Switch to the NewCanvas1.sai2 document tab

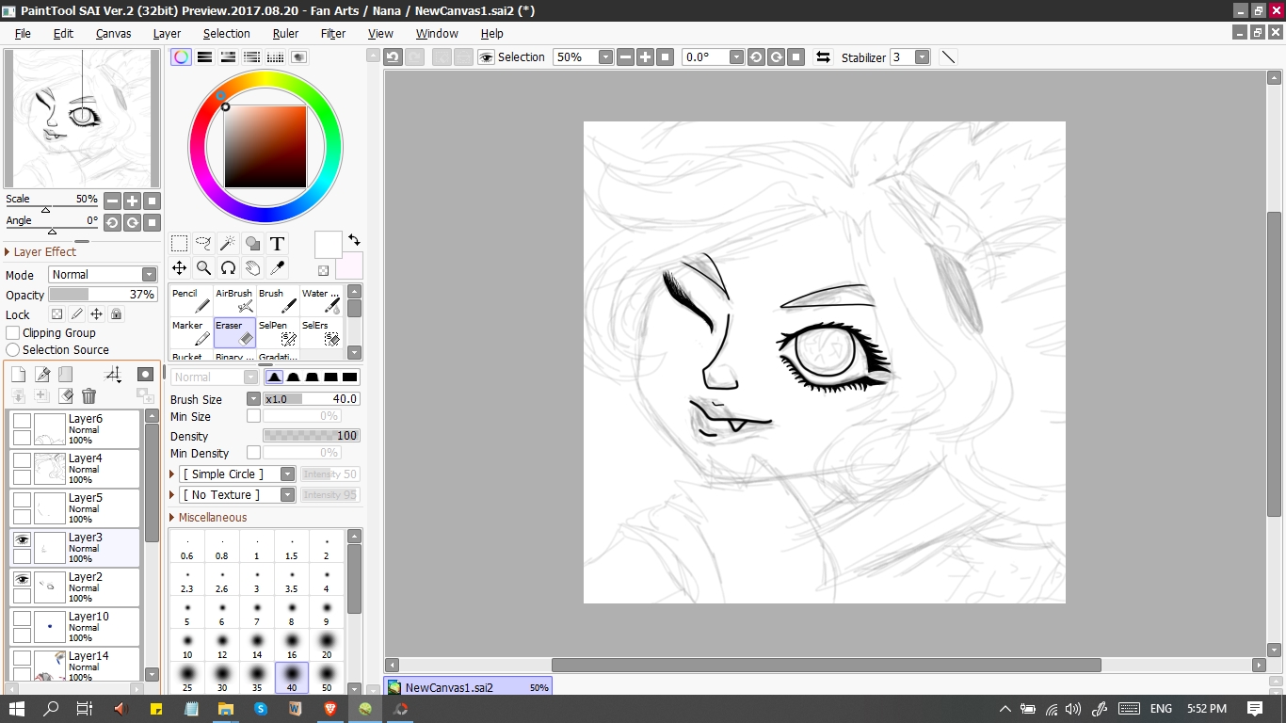coord(469,687)
